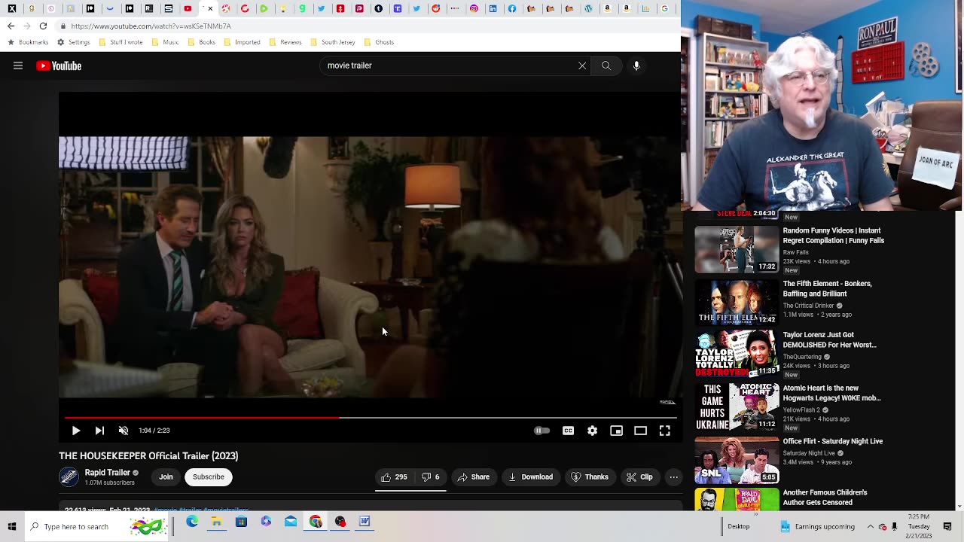Open Books bookmark folder
This screenshot has height=542, width=964.
201,42
